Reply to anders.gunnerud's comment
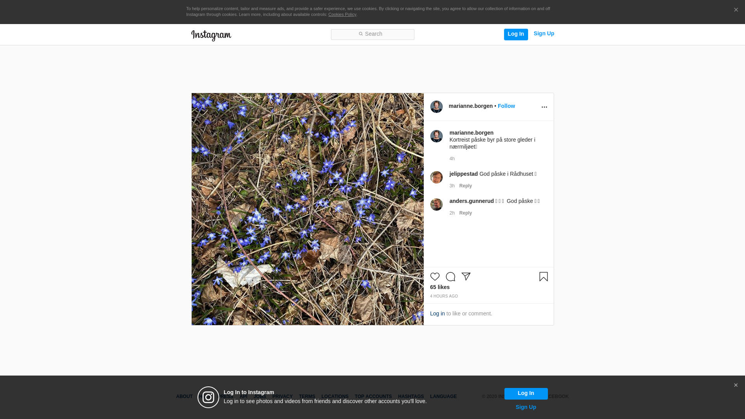 tap(466, 213)
